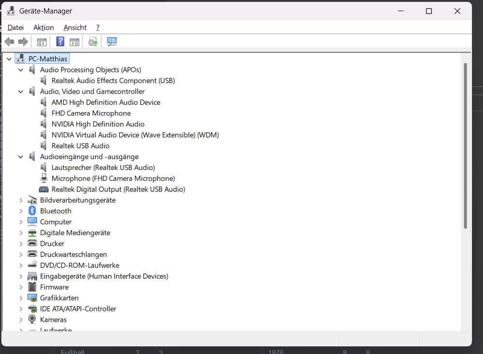Open the Datei menu
Screen dimensions: 483x354
(x=16, y=28)
